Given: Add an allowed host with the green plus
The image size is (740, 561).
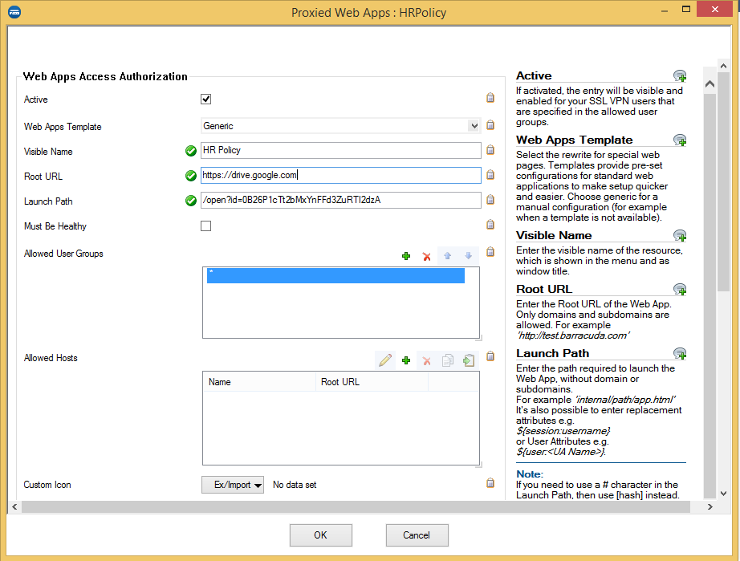Looking at the screenshot, I should click(x=406, y=361).
